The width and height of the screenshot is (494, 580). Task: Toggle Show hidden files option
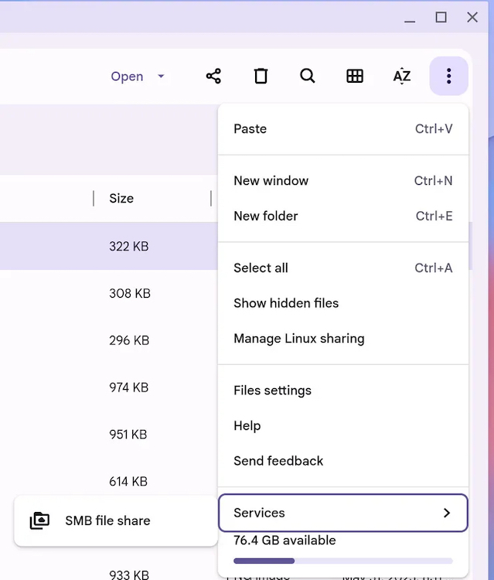(286, 303)
